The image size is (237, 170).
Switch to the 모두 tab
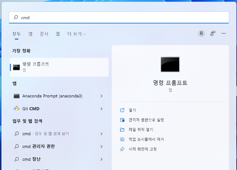(17, 34)
